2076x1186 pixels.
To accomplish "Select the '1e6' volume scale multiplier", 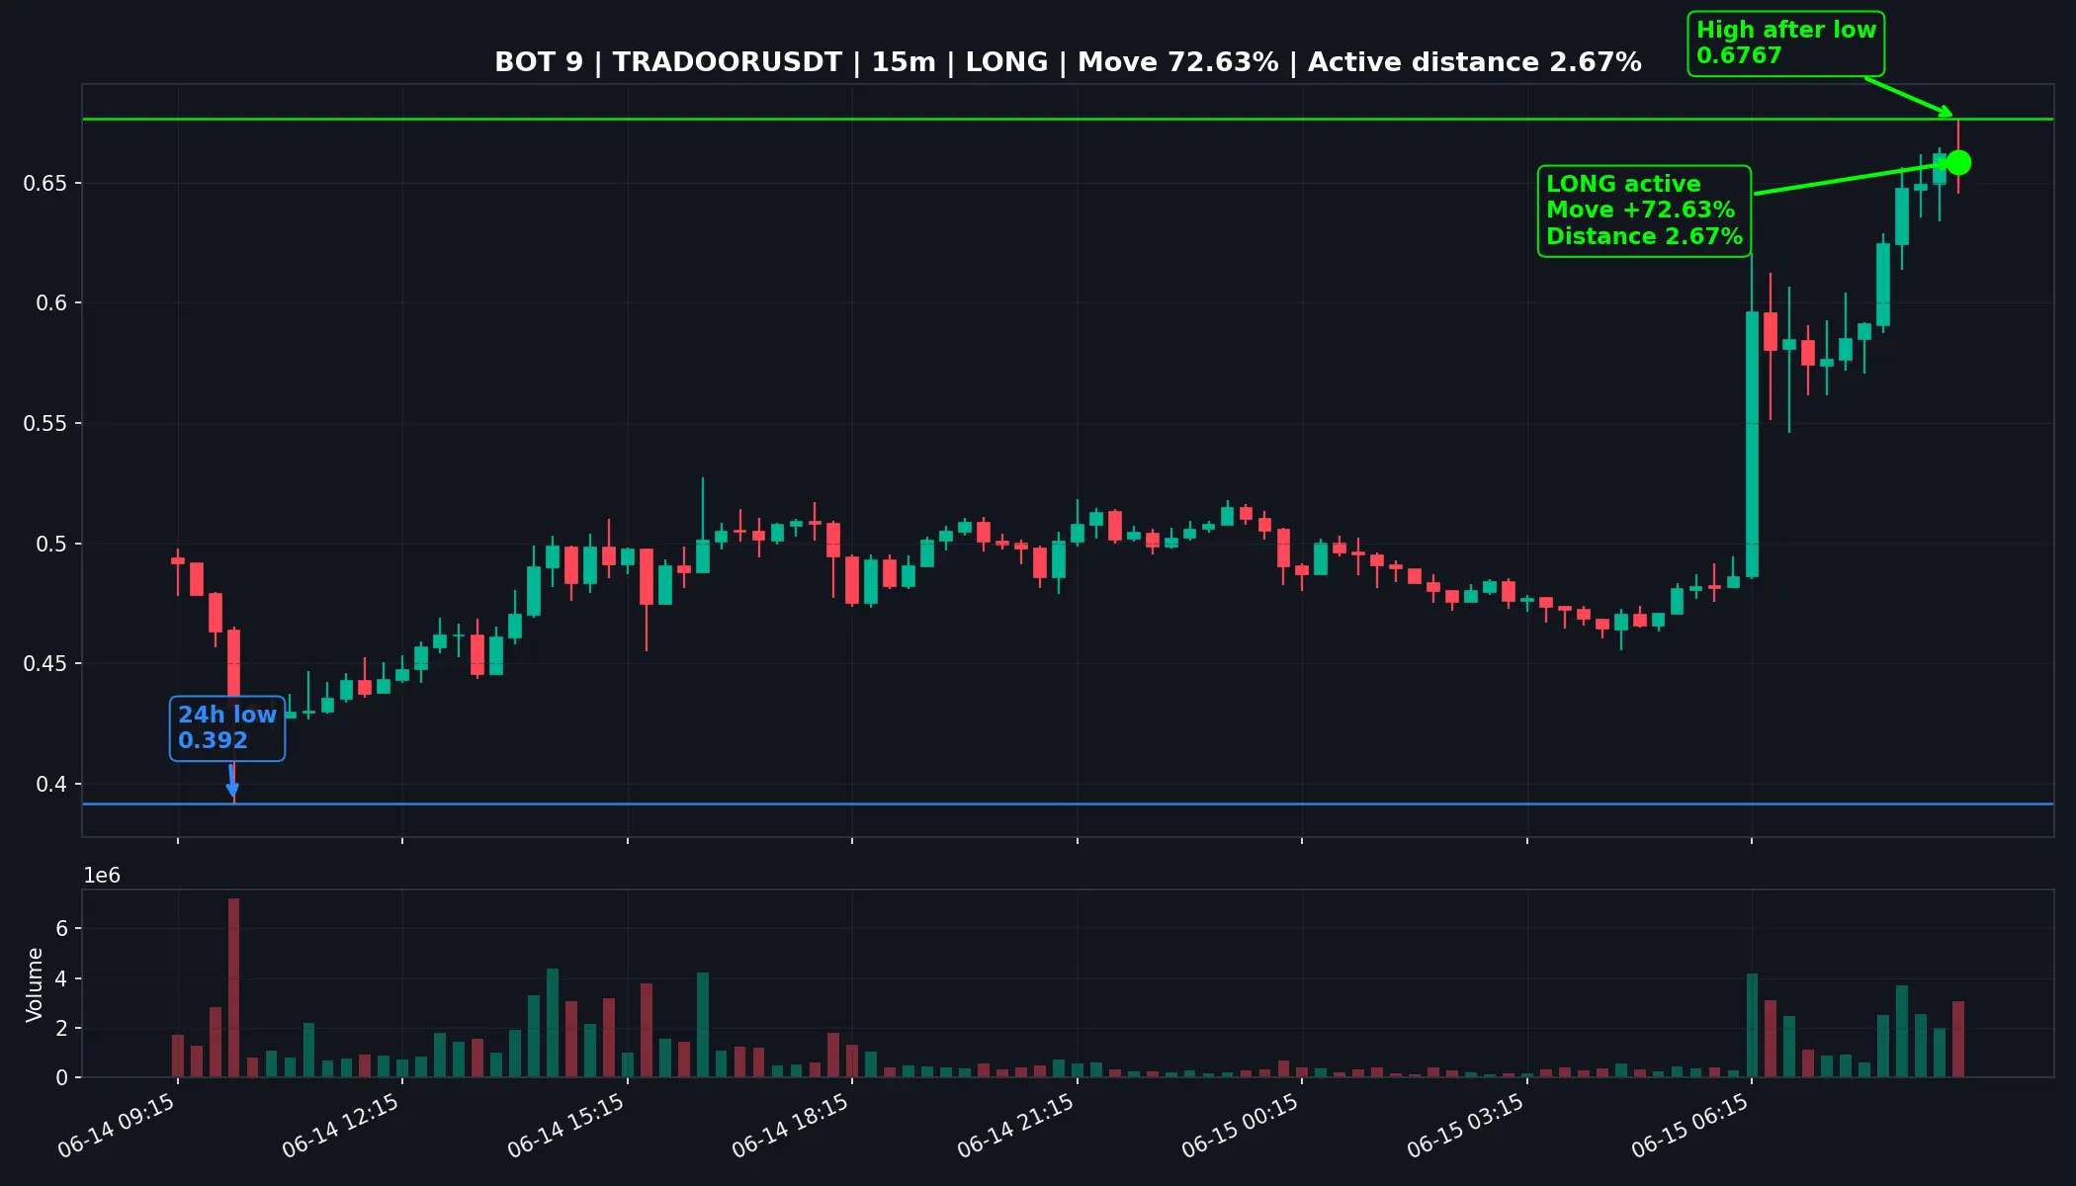I will pos(102,876).
